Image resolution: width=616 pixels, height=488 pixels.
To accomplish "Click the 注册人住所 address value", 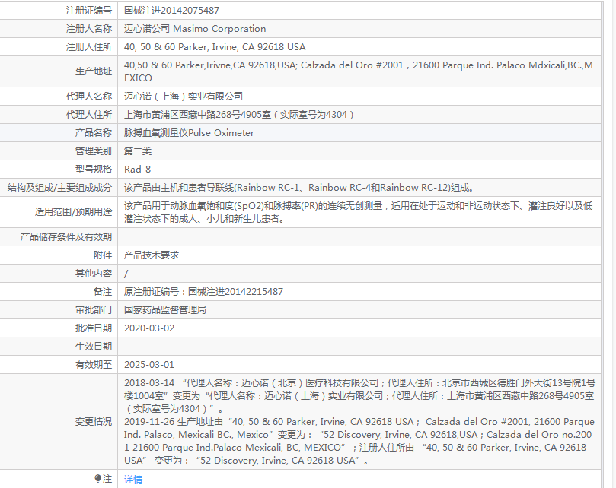I will click(x=215, y=47).
